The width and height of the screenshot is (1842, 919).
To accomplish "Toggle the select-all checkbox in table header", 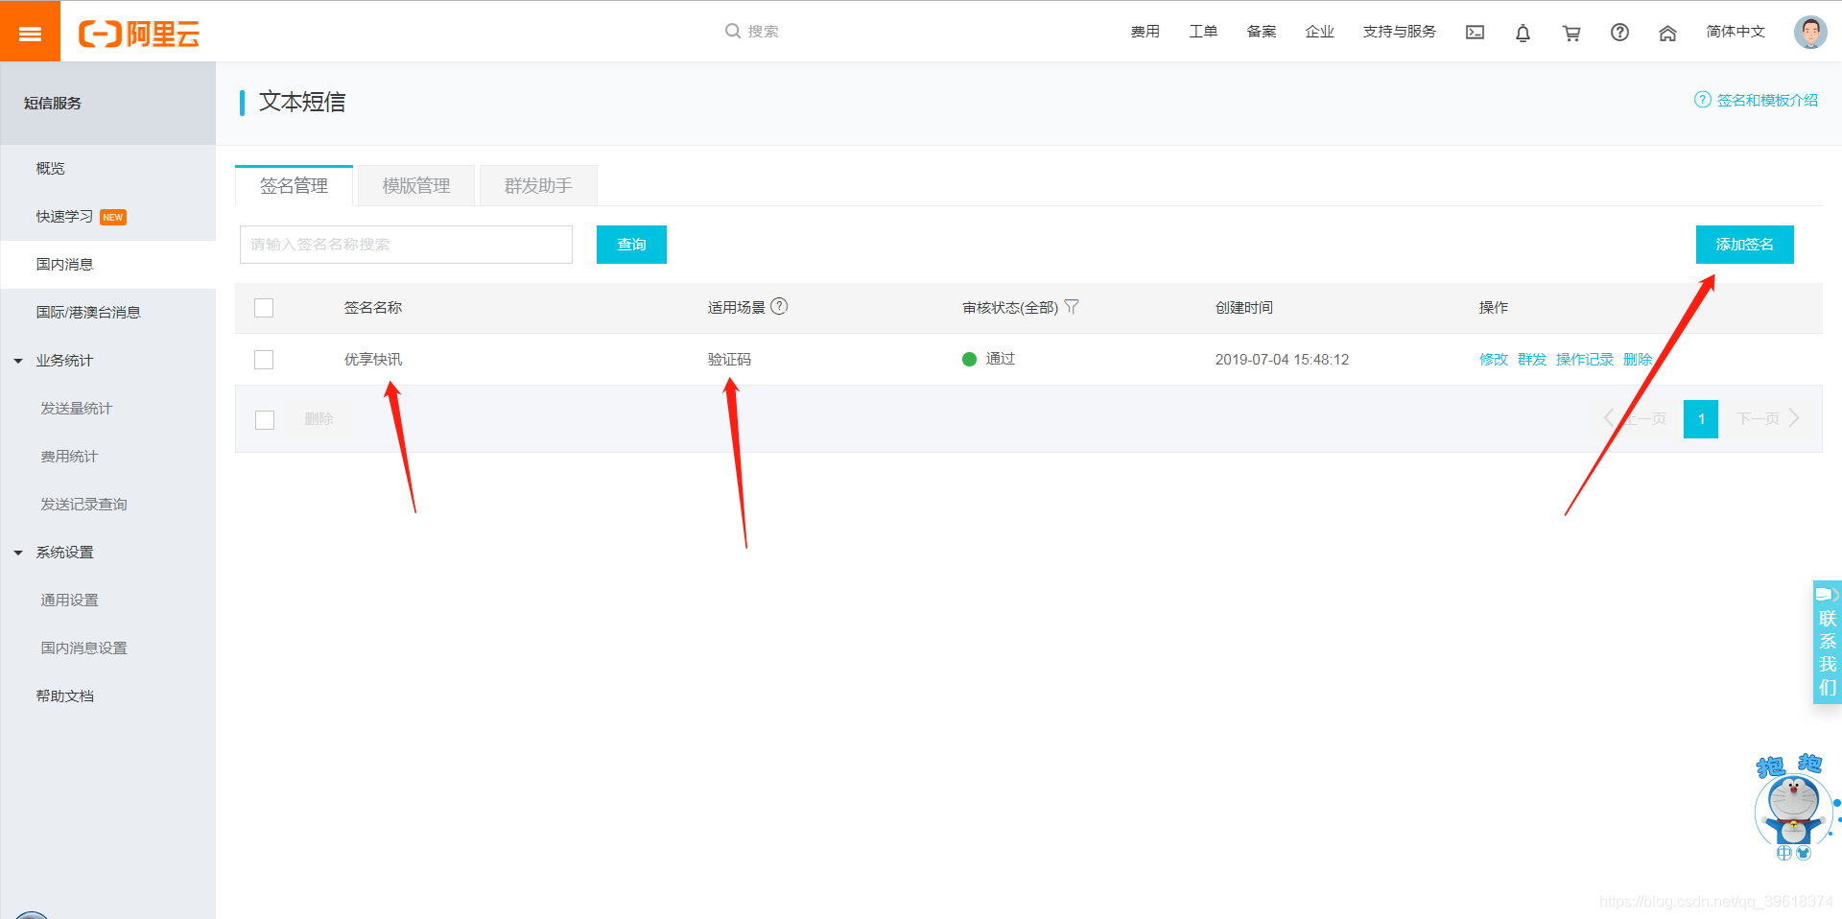I will pyautogui.click(x=264, y=308).
